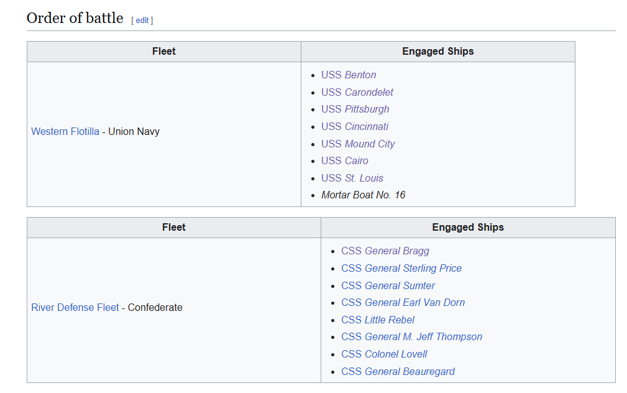Visit the USS St. Louis link
The image size is (627, 393).
[352, 178]
